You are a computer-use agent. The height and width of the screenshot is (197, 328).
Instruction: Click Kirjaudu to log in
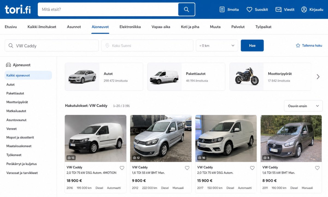(x=312, y=10)
